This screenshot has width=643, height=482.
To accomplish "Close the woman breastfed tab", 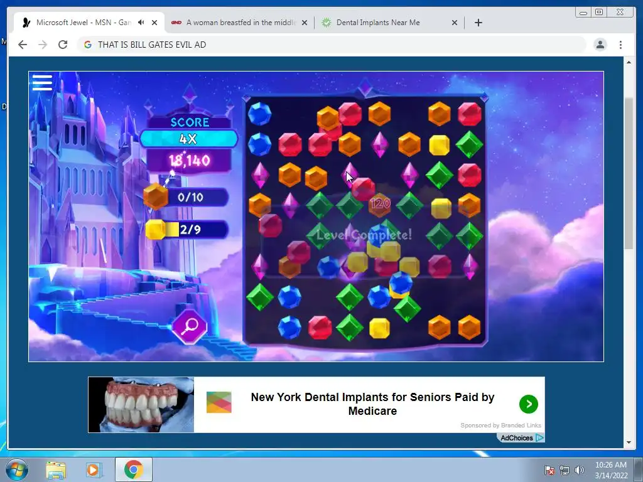I will [305, 23].
